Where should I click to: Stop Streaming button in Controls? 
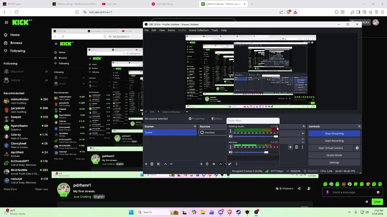coord(334,134)
